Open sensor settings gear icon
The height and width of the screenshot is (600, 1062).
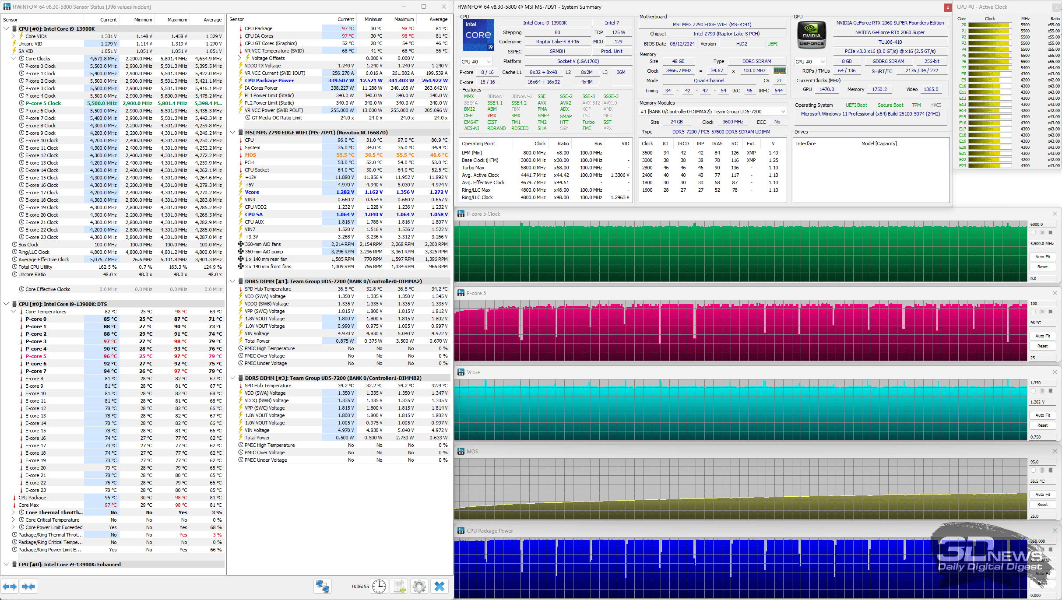pyautogui.click(x=419, y=586)
